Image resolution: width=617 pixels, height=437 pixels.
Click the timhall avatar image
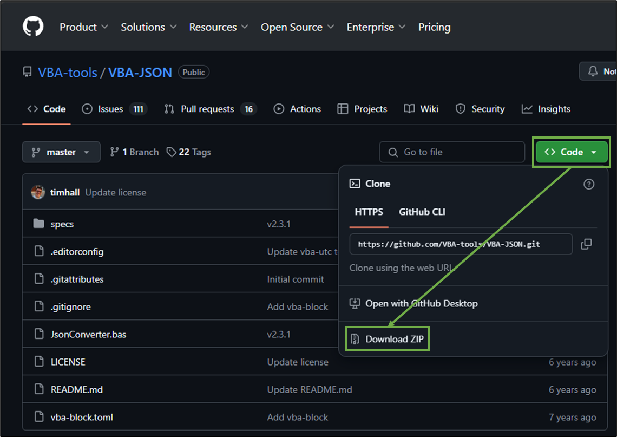38,192
